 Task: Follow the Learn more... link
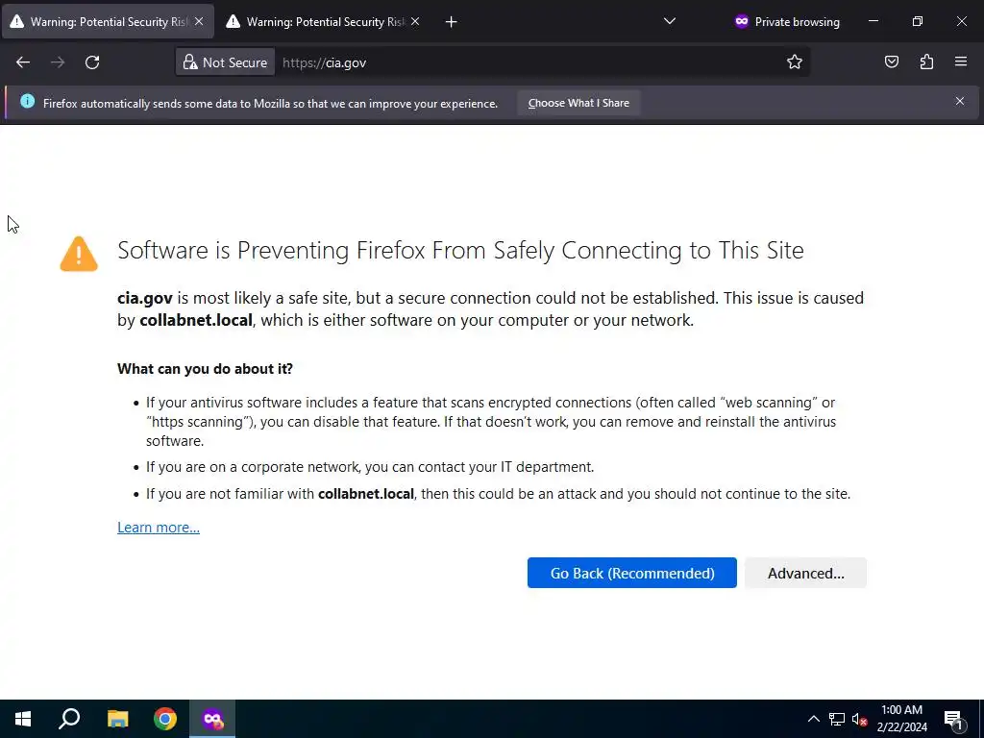[159, 528]
